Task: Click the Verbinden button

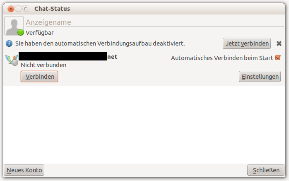Action: point(39,77)
